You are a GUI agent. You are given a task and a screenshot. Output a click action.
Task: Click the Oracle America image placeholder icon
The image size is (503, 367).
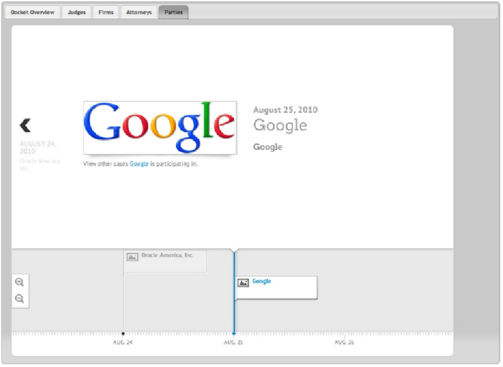(x=132, y=257)
